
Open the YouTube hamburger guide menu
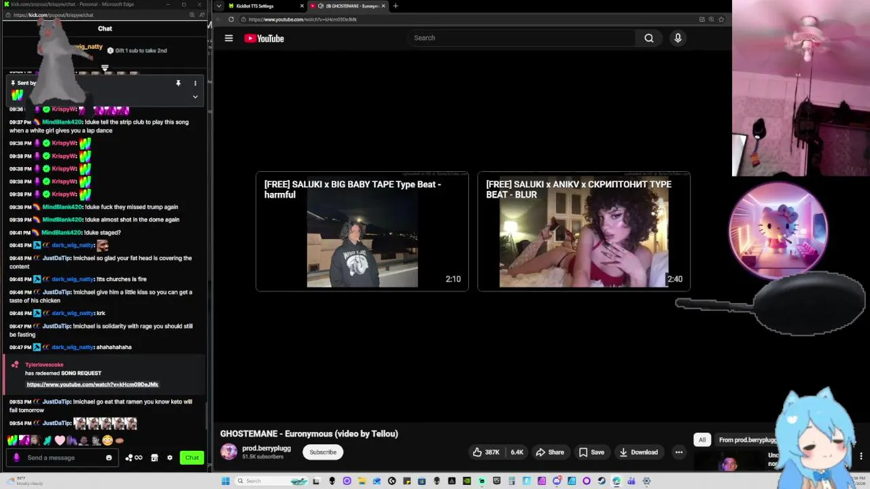click(x=229, y=38)
